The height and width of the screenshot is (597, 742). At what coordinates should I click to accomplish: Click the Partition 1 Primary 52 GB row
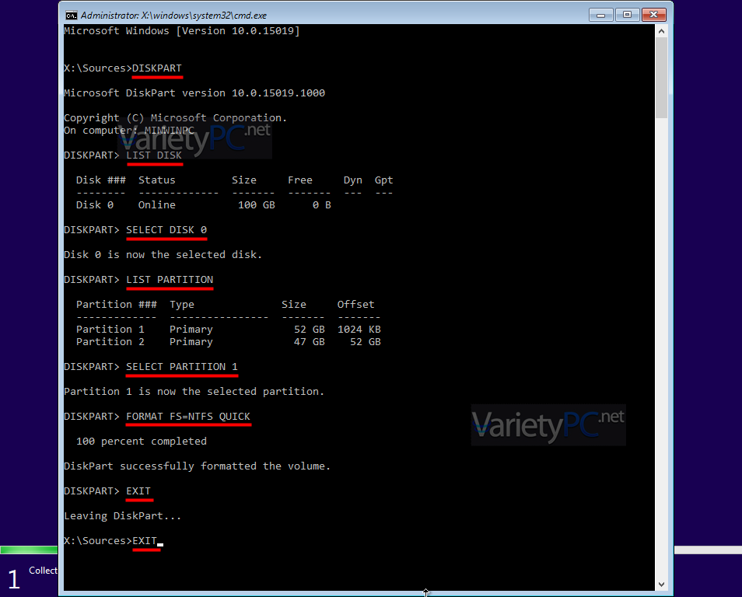point(228,330)
